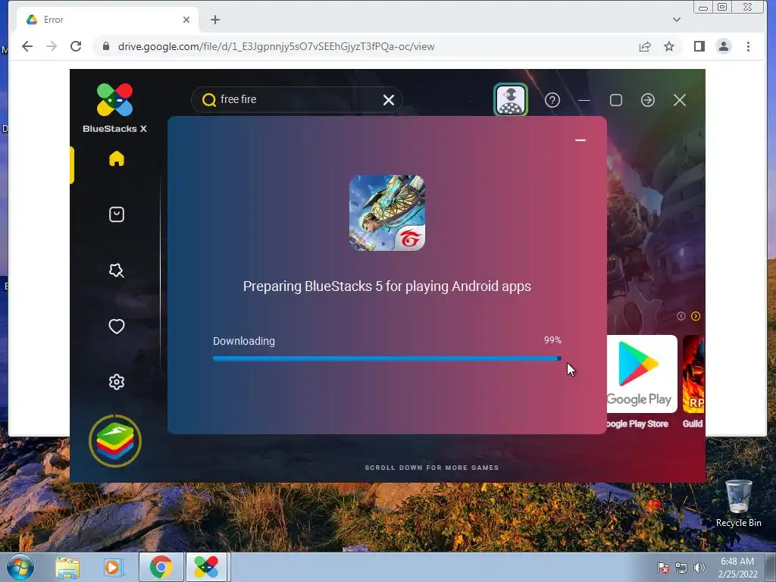Image resolution: width=776 pixels, height=582 pixels.
Task: Share this page from Chrome toolbar
Action: [x=644, y=46]
